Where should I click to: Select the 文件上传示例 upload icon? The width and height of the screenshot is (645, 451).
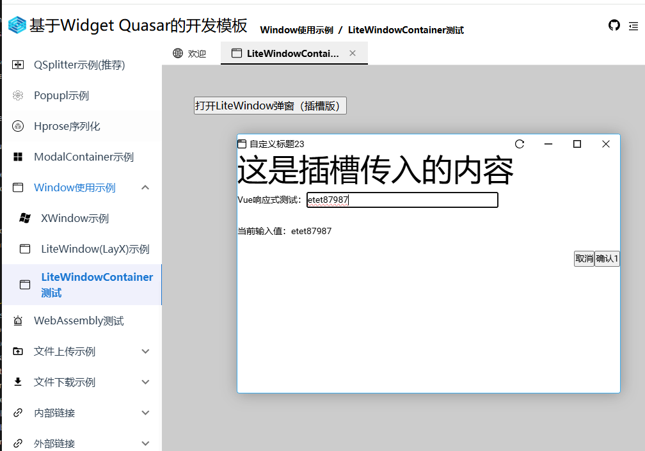17,351
